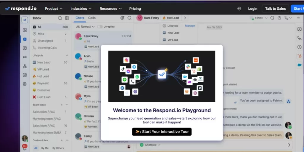Open the Workflows icon in left sidebar
Image resolution: width=304 pixels, height=152 pixels.
(25, 66)
